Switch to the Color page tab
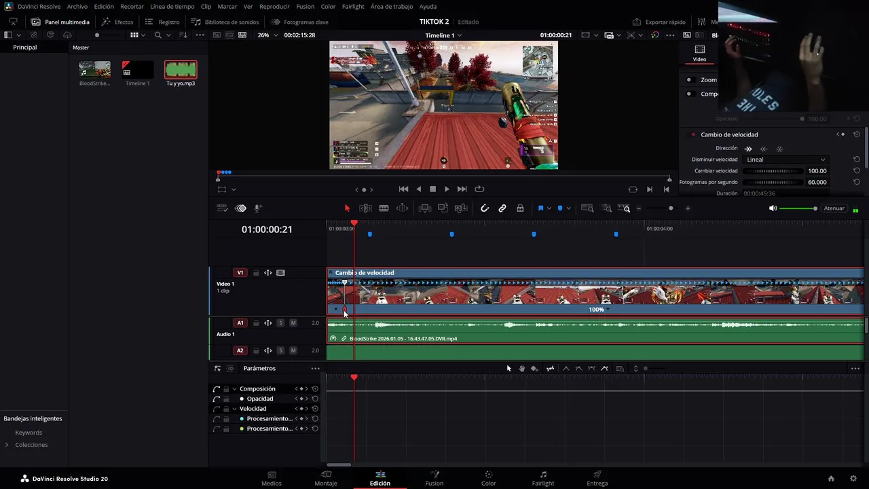The width and height of the screenshot is (869, 489). click(489, 478)
